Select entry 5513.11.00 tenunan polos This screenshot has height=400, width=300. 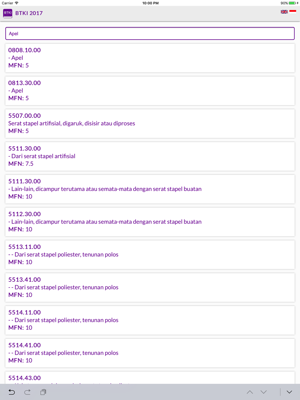(x=150, y=255)
